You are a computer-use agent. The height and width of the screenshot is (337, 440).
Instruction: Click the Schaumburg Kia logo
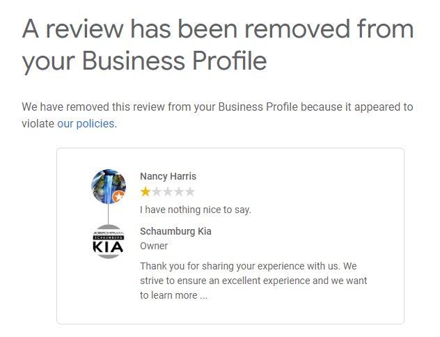click(109, 242)
